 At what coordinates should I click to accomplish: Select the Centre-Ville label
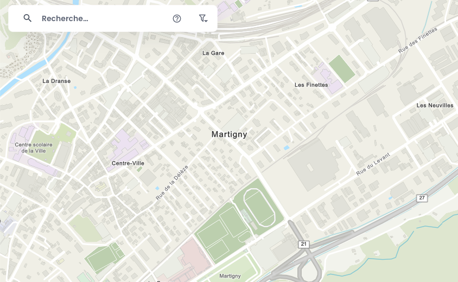coord(128,163)
